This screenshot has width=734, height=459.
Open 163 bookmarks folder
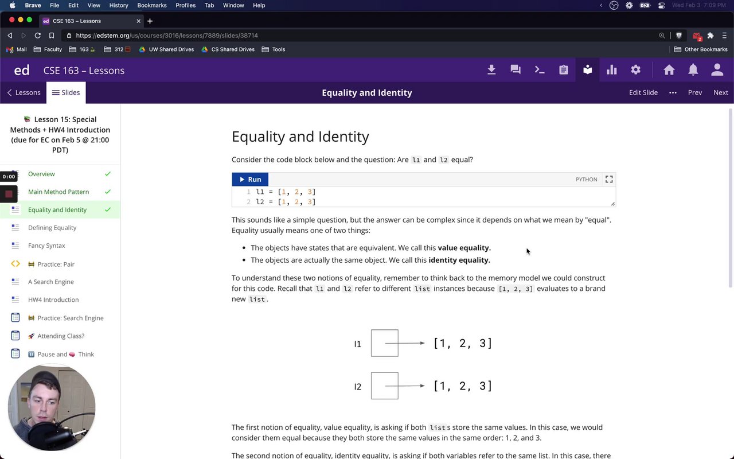point(83,49)
